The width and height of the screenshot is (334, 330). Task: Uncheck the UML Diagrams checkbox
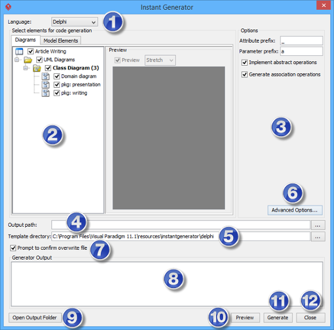click(39, 59)
